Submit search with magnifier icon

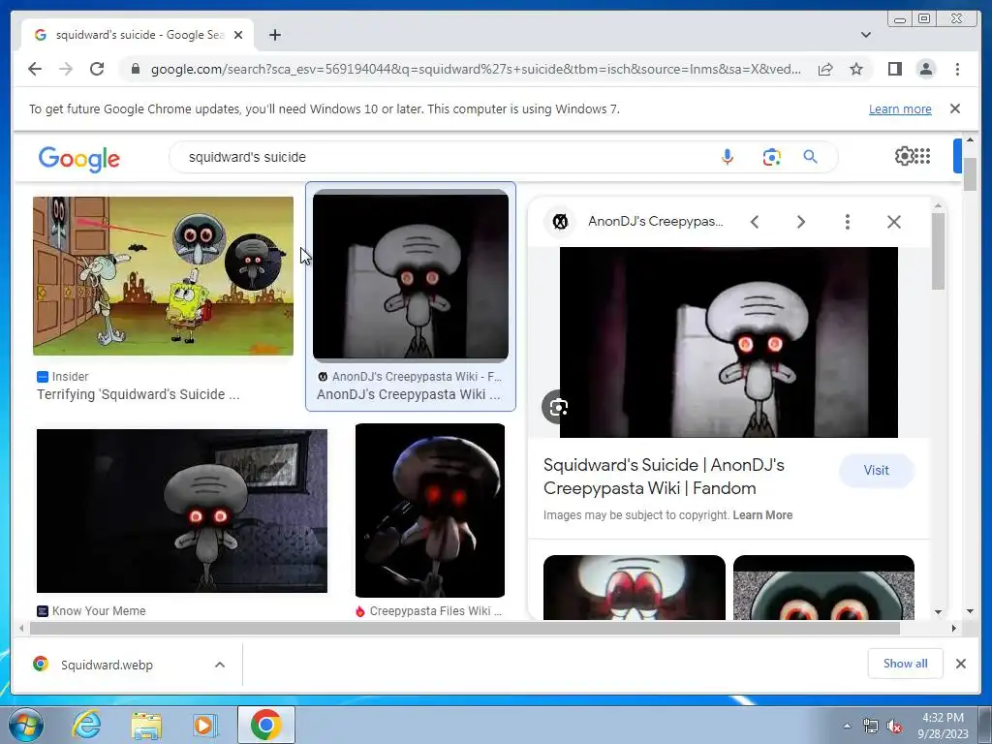tap(811, 157)
